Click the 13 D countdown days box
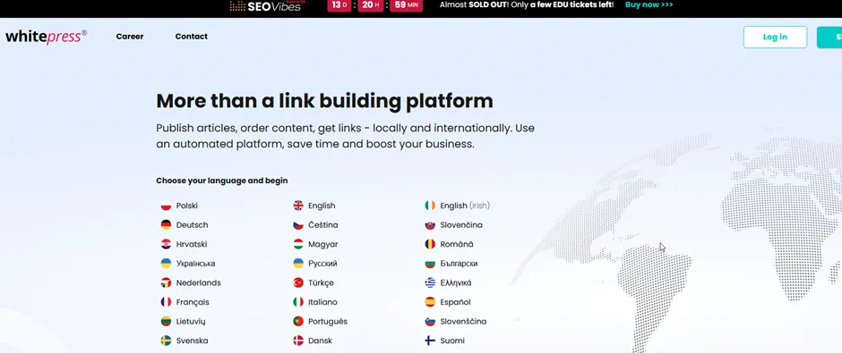 pyautogui.click(x=339, y=5)
